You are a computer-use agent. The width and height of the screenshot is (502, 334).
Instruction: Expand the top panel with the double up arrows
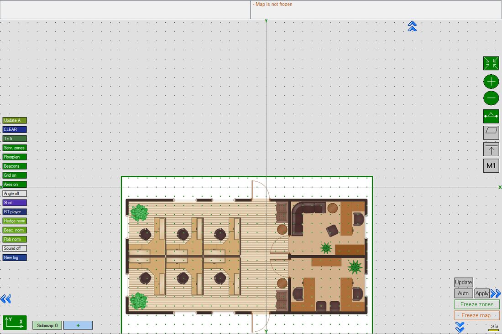(x=412, y=26)
